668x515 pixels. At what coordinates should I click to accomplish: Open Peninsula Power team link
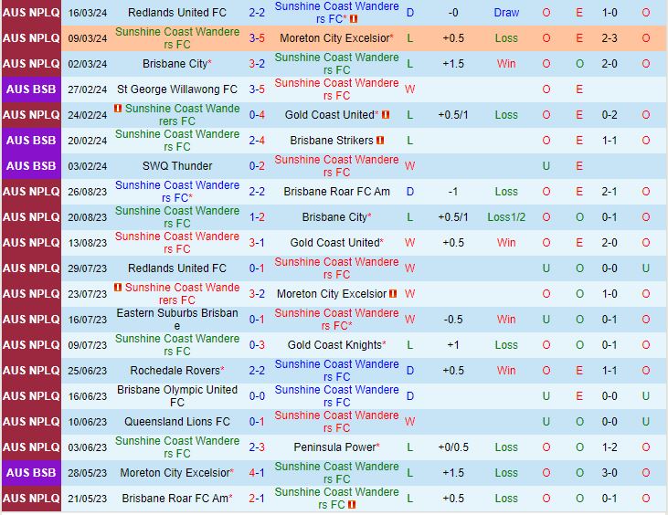pyautogui.click(x=334, y=447)
